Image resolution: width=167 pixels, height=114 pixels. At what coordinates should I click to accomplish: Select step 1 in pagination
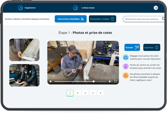tap(70, 93)
